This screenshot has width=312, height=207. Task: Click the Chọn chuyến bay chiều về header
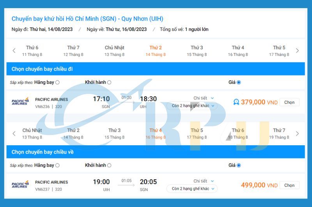[156, 152]
